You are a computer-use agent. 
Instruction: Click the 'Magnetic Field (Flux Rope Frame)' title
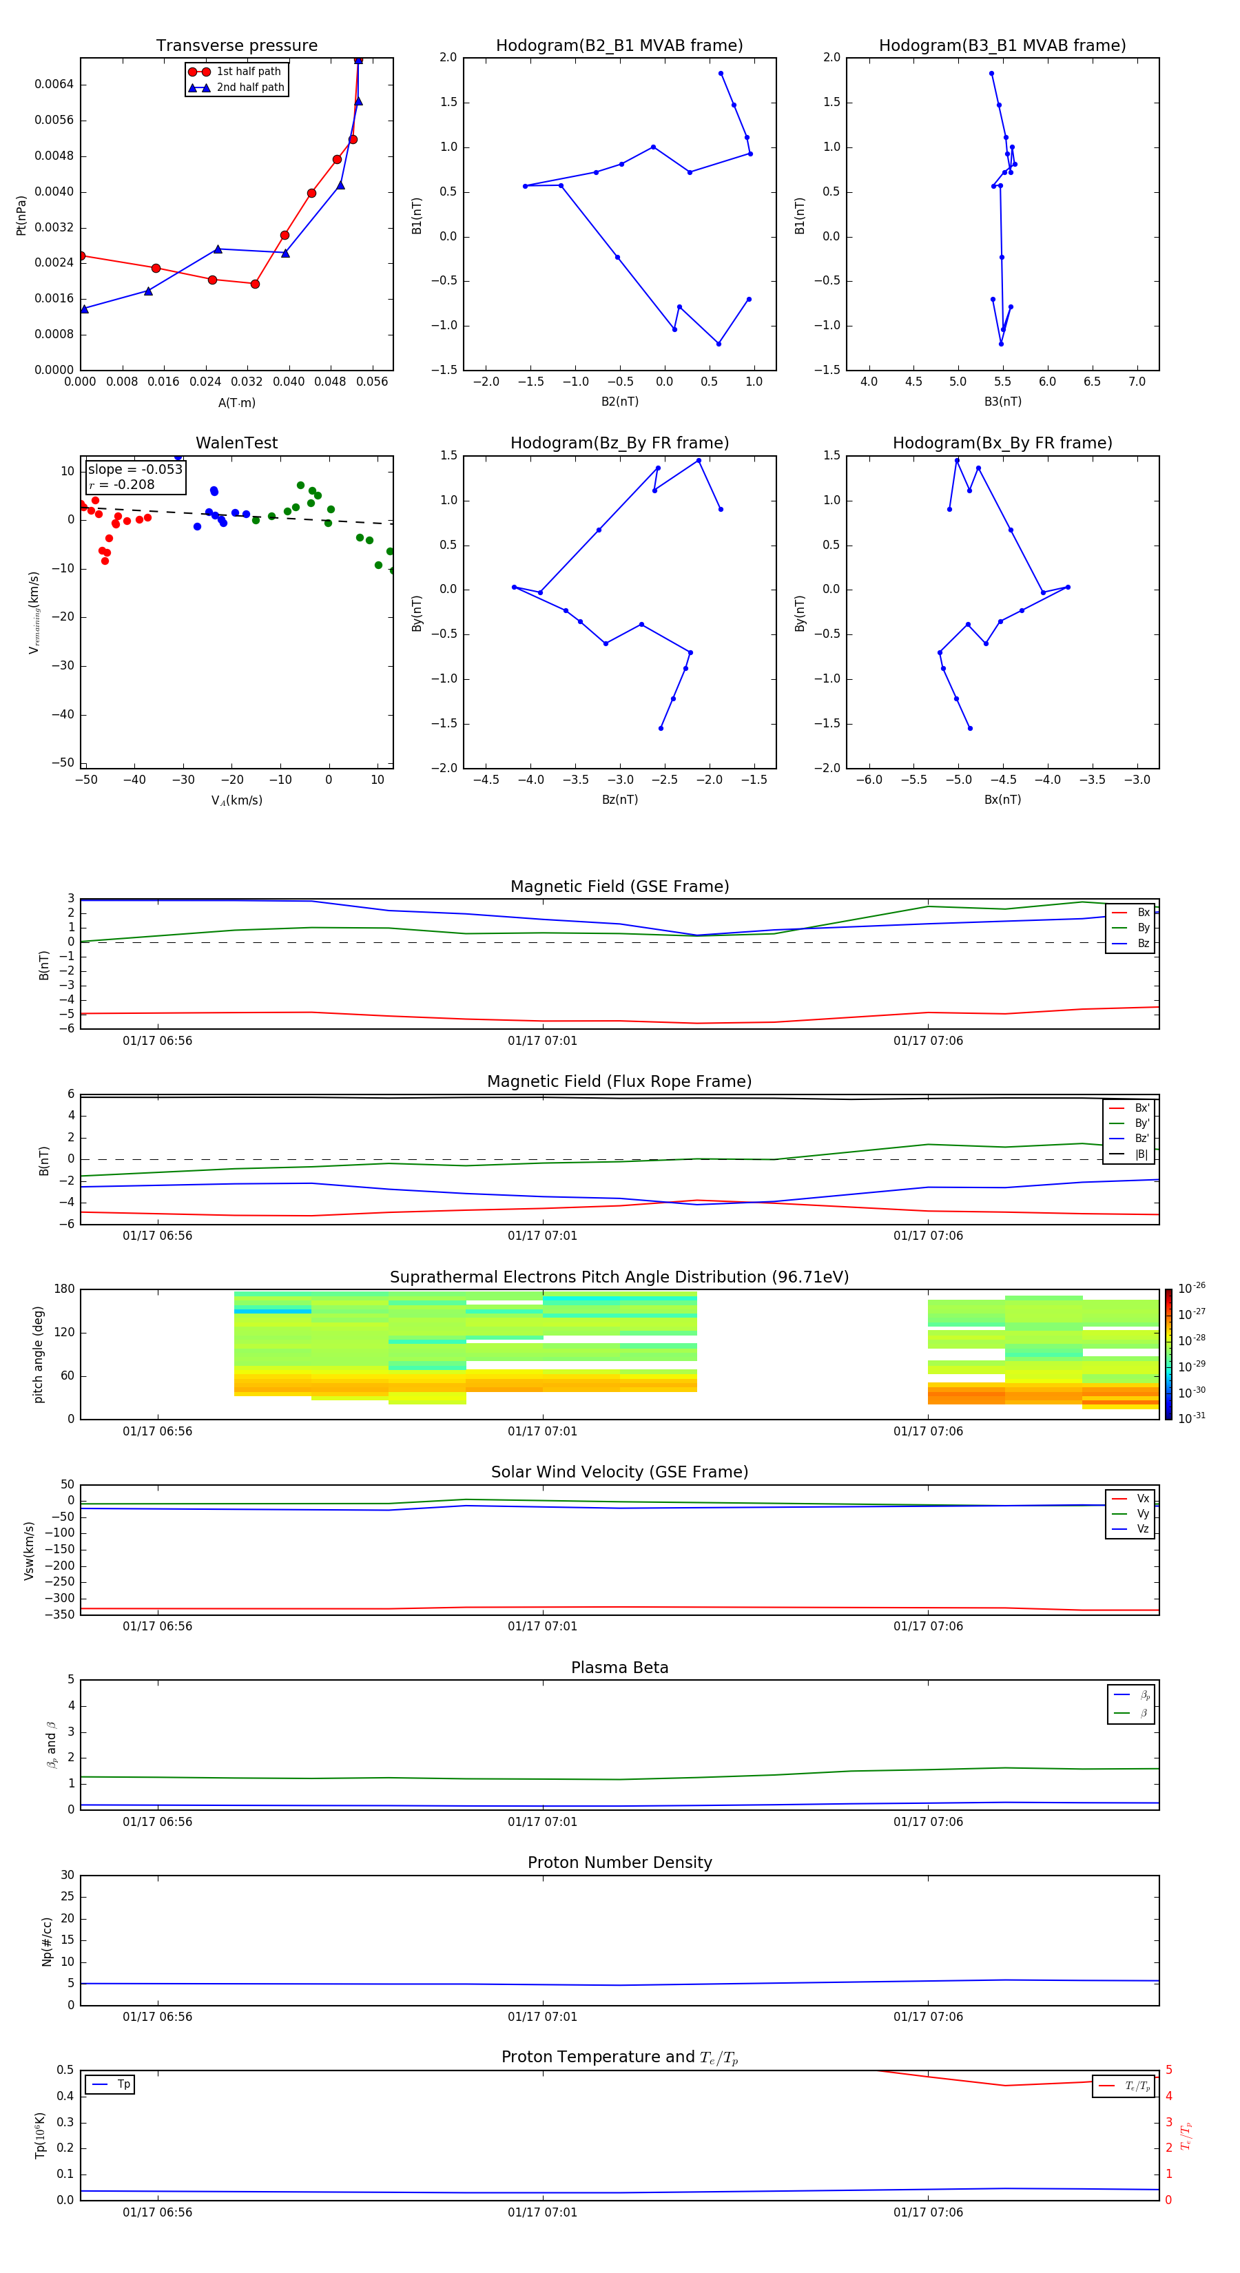click(619, 1082)
